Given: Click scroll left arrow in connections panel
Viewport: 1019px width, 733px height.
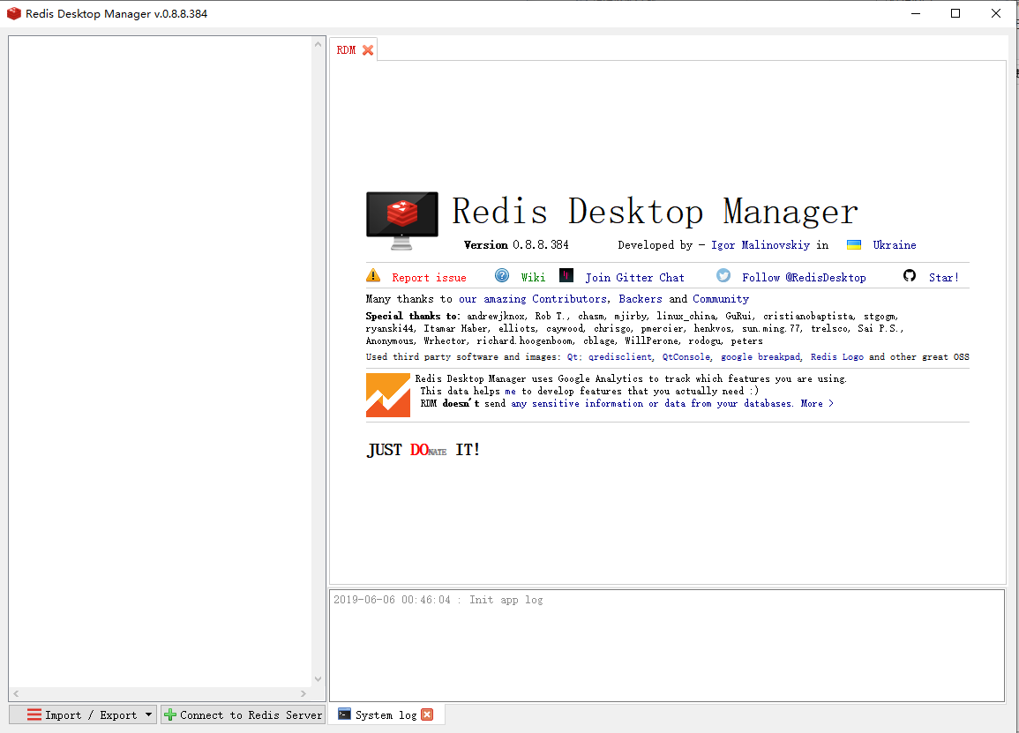Looking at the screenshot, I should pyautogui.click(x=16, y=693).
